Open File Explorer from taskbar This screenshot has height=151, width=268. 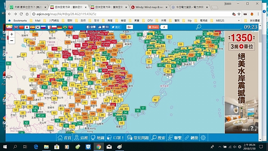(x=46, y=147)
